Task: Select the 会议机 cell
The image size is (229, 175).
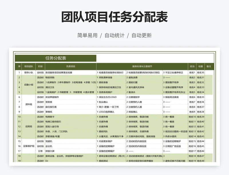Action: [x=71, y=146]
